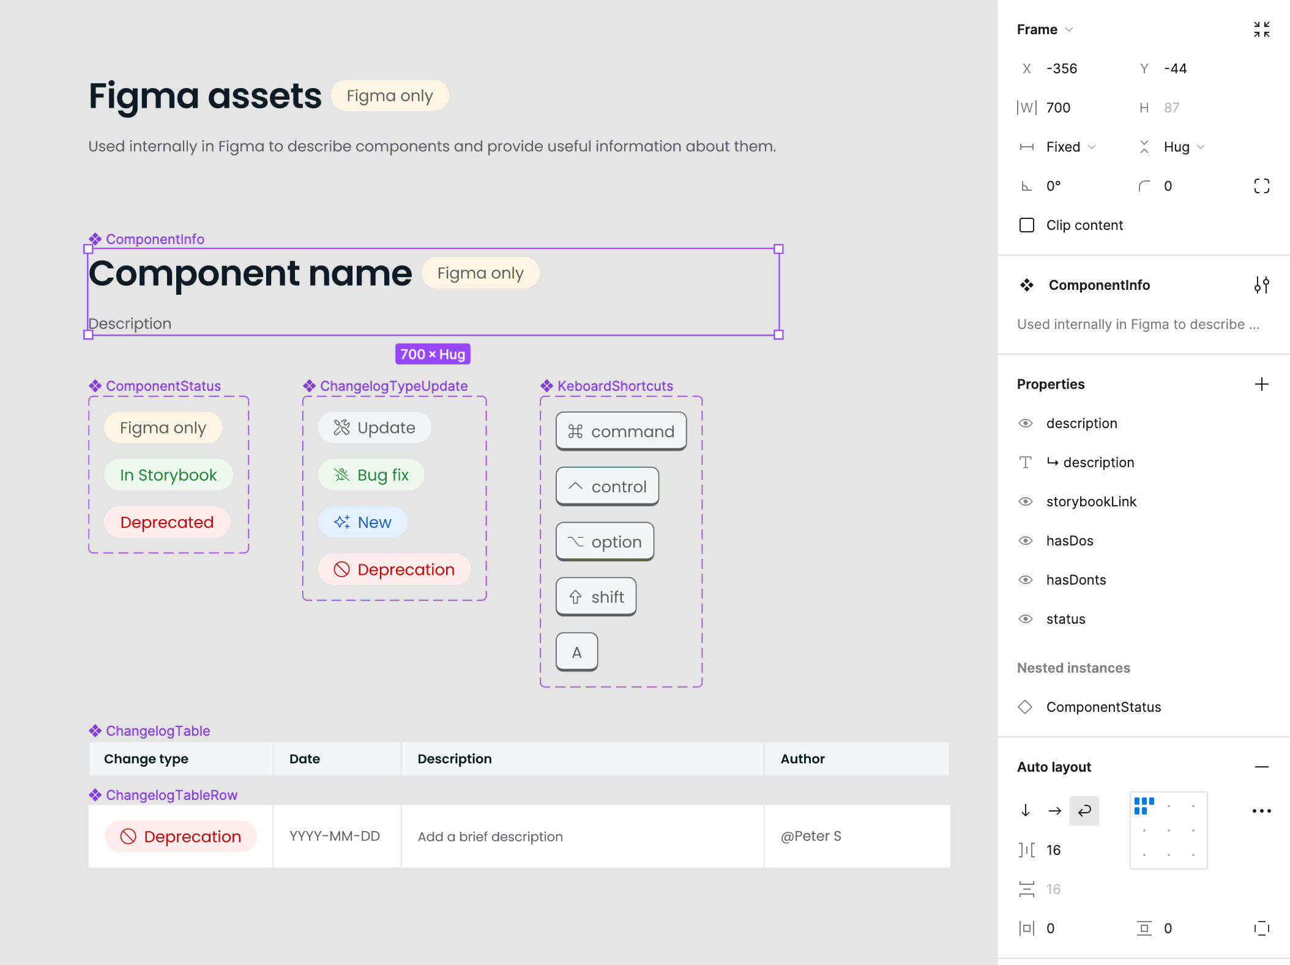Edit horizontal padding value 0

(1050, 928)
